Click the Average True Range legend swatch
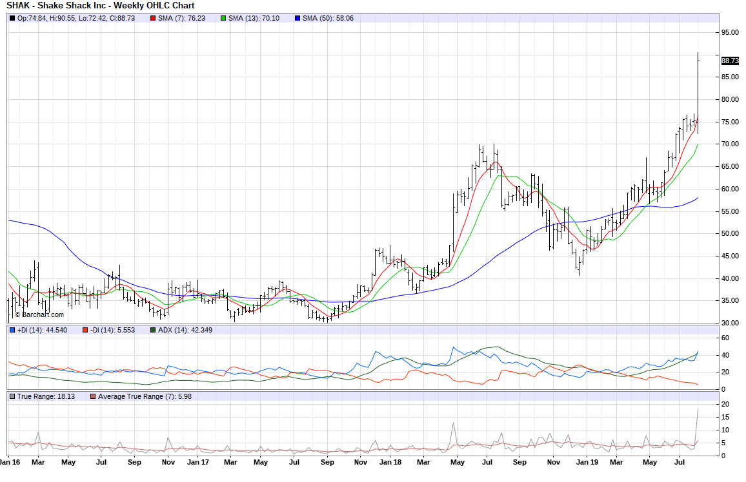This screenshot has width=746, height=482. [x=93, y=396]
